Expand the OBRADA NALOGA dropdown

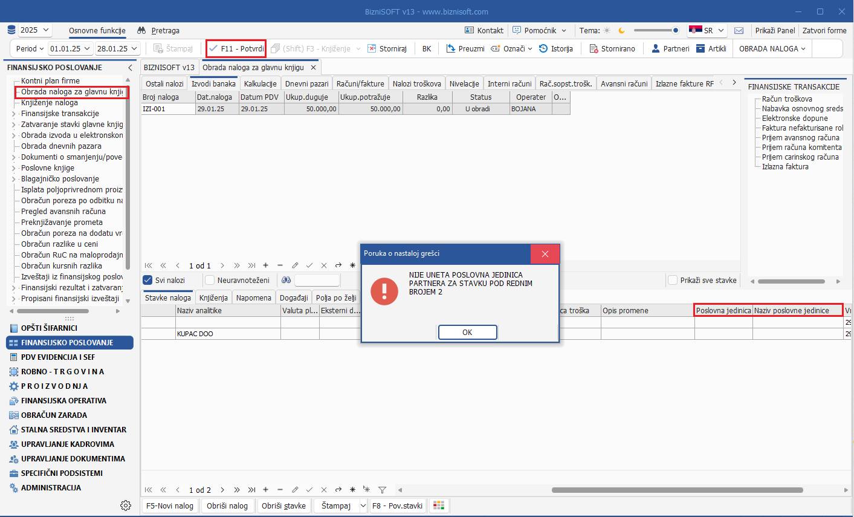click(772, 48)
